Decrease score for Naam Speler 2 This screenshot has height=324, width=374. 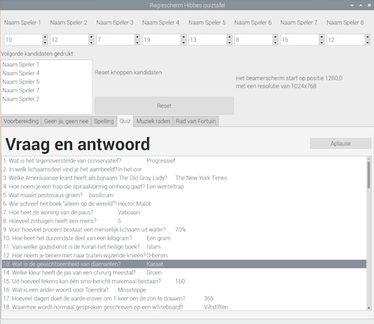(91, 43)
